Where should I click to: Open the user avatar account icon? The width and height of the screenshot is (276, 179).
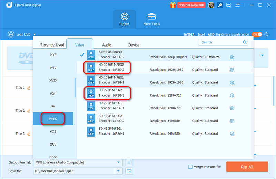tap(211, 5)
